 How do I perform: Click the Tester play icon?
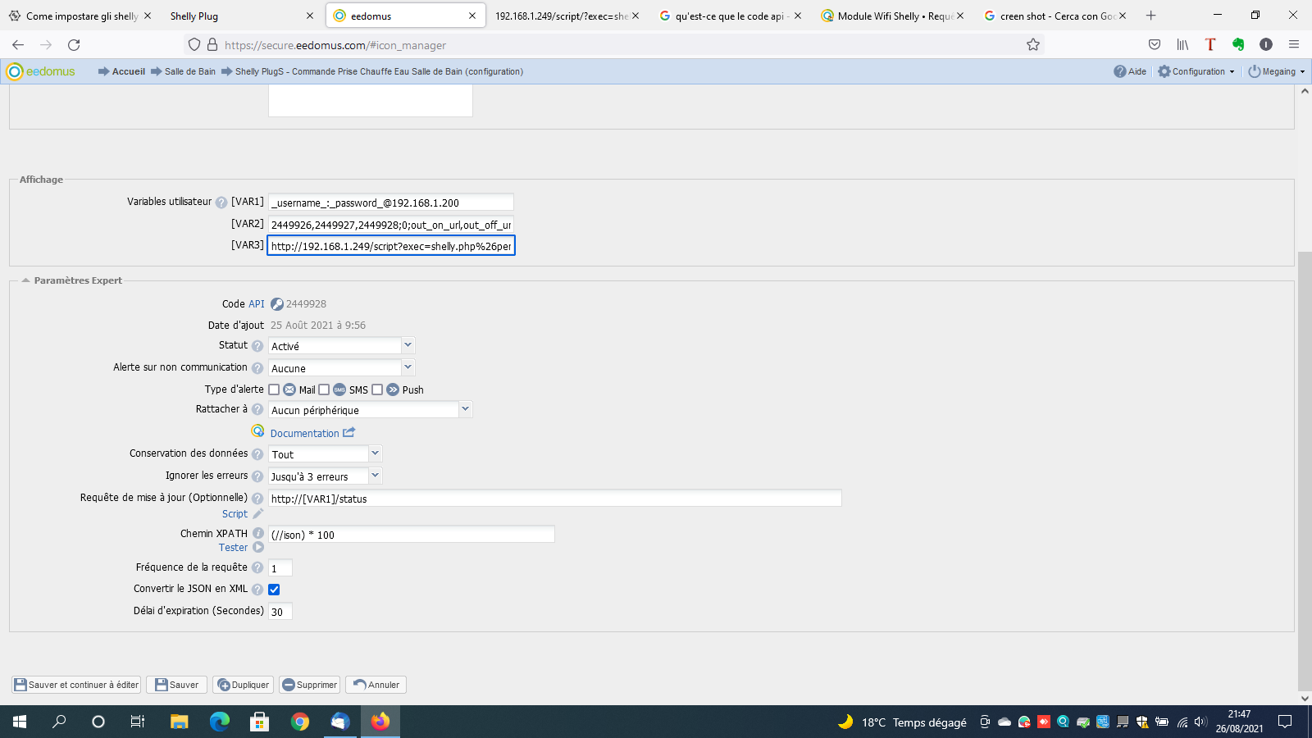tap(258, 548)
